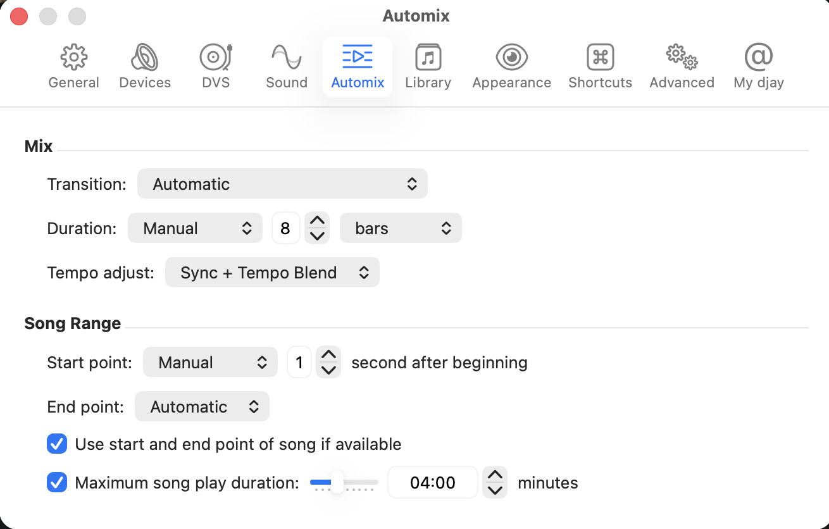Expand the Transition dropdown set to Automatic

282,184
